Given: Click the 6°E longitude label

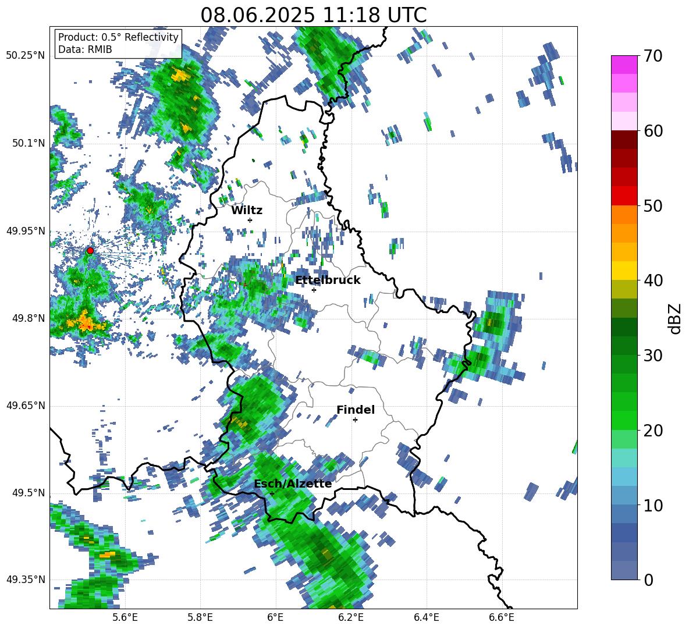Looking at the screenshot, I should click(275, 617).
